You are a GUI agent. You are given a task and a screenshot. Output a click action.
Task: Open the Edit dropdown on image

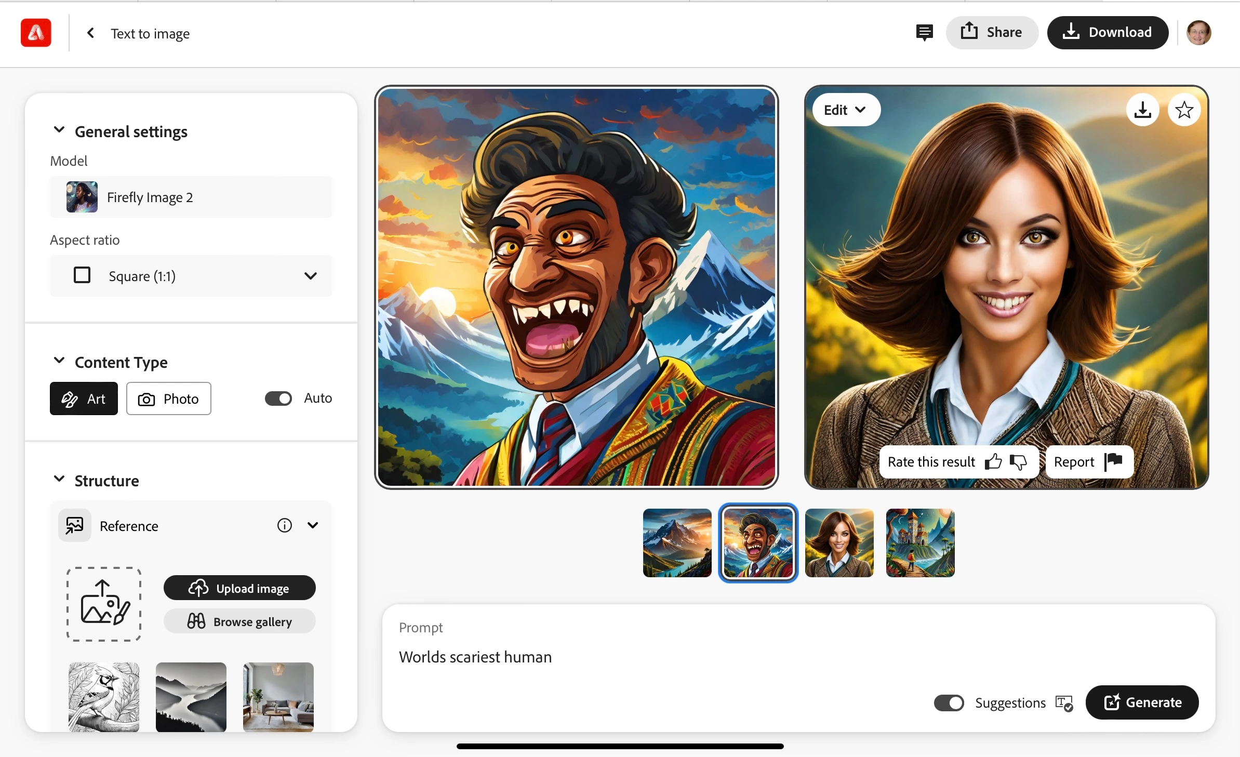pyautogui.click(x=846, y=110)
